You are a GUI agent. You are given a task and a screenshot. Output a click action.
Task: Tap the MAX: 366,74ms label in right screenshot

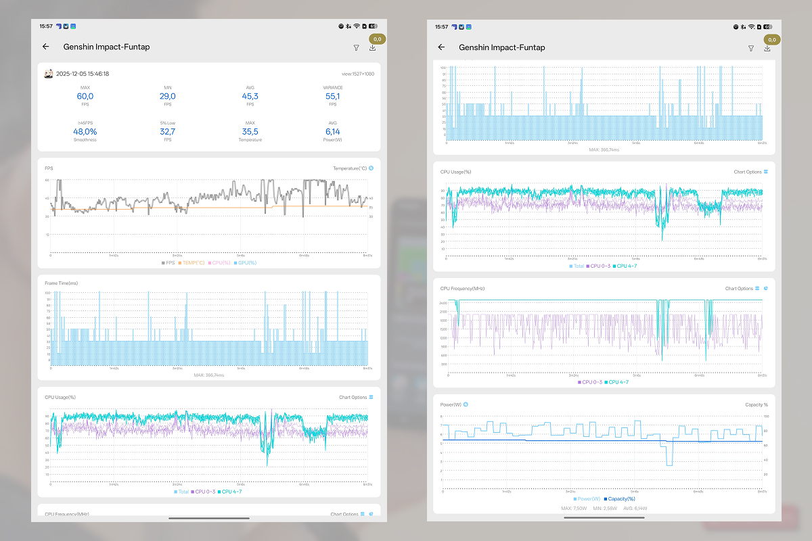coord(604,149)
